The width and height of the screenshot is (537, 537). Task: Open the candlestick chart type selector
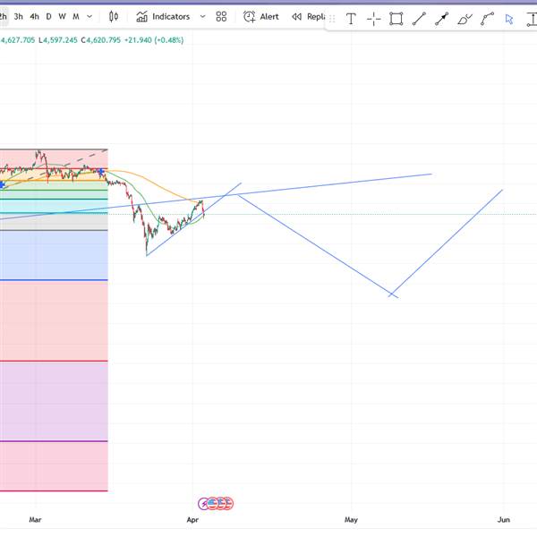[x=114, y=16]
